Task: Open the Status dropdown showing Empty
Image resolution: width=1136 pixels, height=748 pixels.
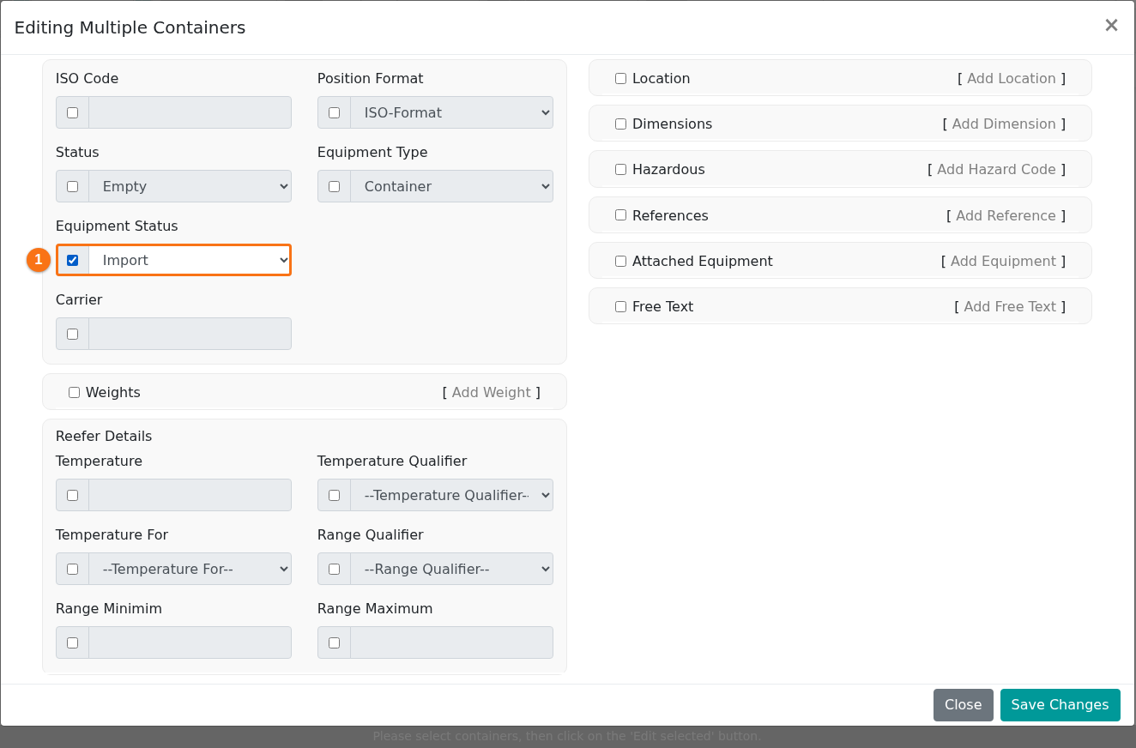Action: (190, 186)
